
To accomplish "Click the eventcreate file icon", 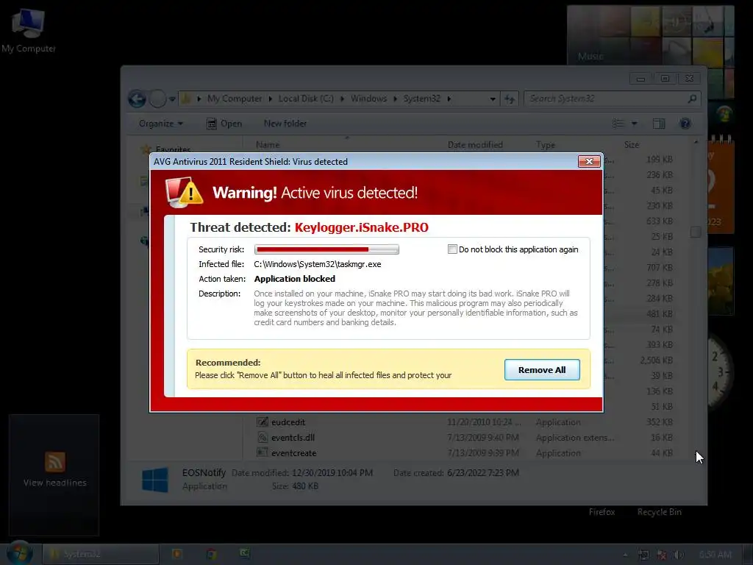I will coord(263,452).
